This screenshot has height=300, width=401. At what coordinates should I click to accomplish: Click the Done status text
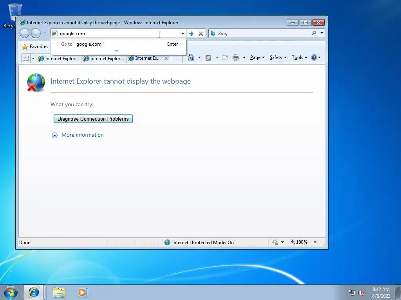point(25,243)
